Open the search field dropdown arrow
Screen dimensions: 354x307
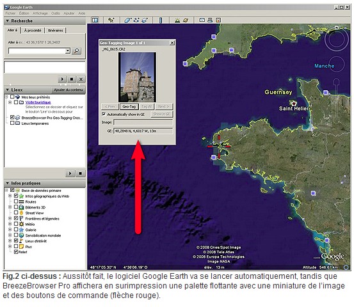[x=68, y=51]
